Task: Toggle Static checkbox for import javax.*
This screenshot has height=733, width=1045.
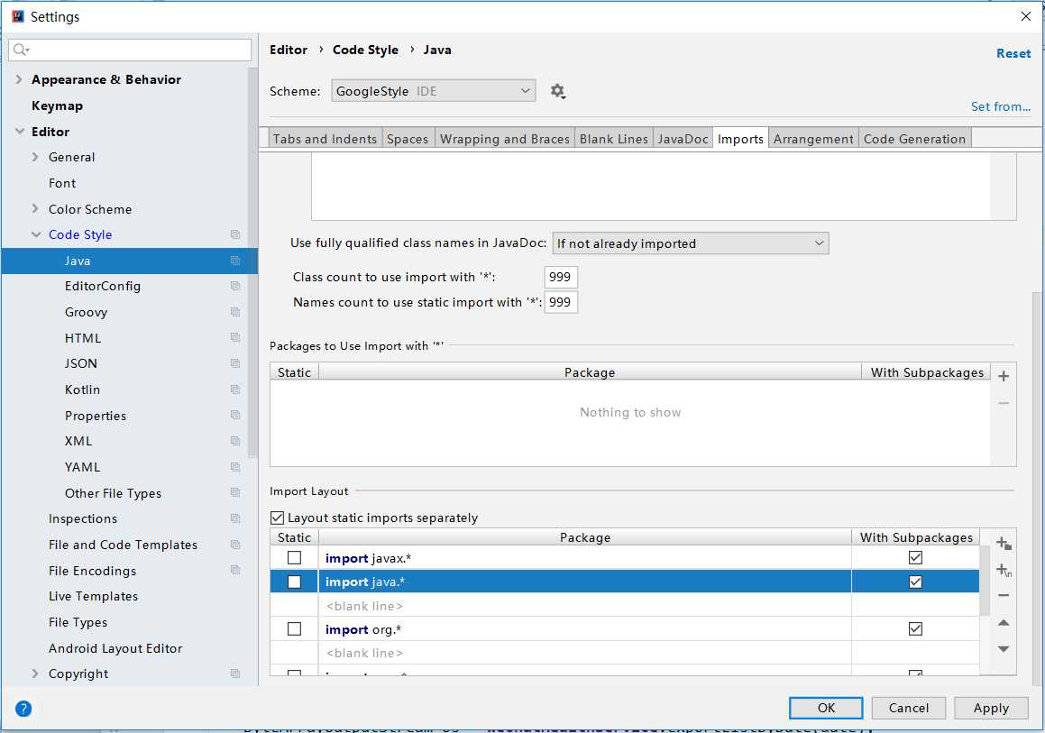Action: click(x=294, y=558)
